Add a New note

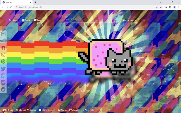(89, 110)
